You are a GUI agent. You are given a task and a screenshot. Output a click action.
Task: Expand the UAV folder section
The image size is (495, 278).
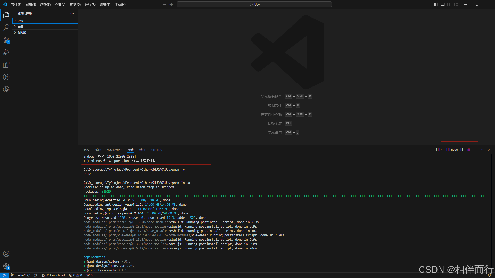point(20,21)
